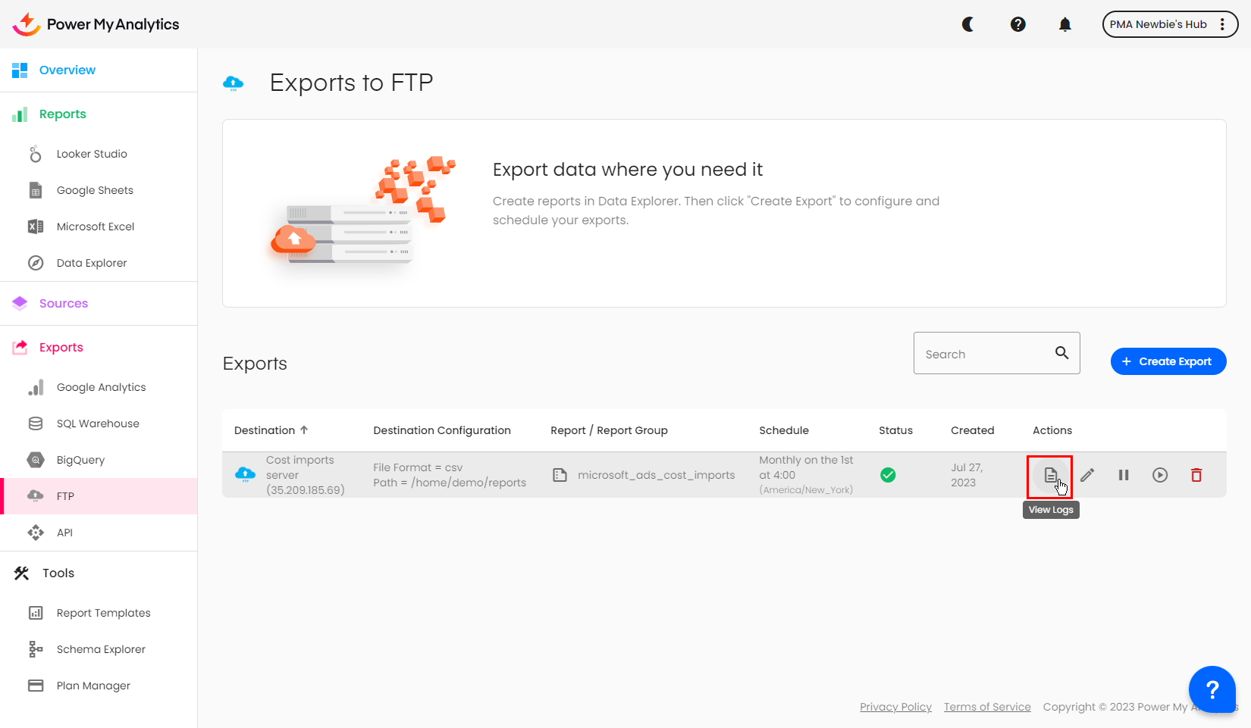1251x728 pixels.
Task: Click the search magnifier icon
Action: tap(1061, 353)
